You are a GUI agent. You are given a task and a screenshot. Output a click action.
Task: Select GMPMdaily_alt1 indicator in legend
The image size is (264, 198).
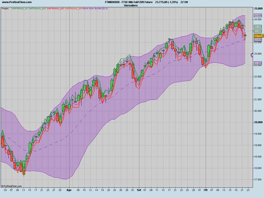[x=20, y=8]
